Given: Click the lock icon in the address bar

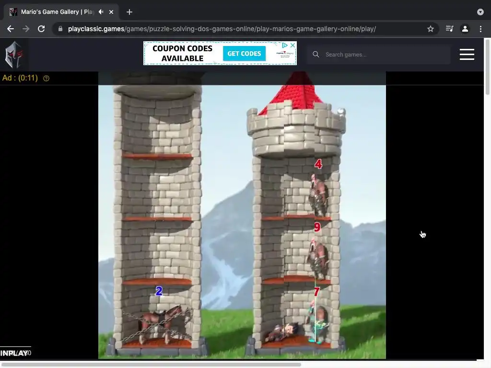Looking at the screenshot, I should tap(60, 29).
